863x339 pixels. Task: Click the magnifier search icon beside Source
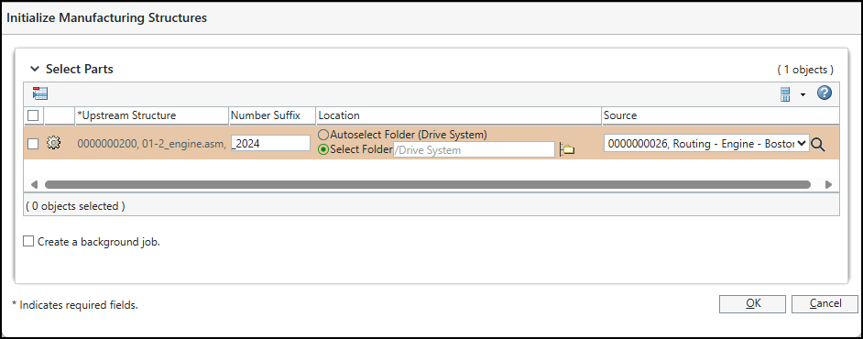coord(818,145)
